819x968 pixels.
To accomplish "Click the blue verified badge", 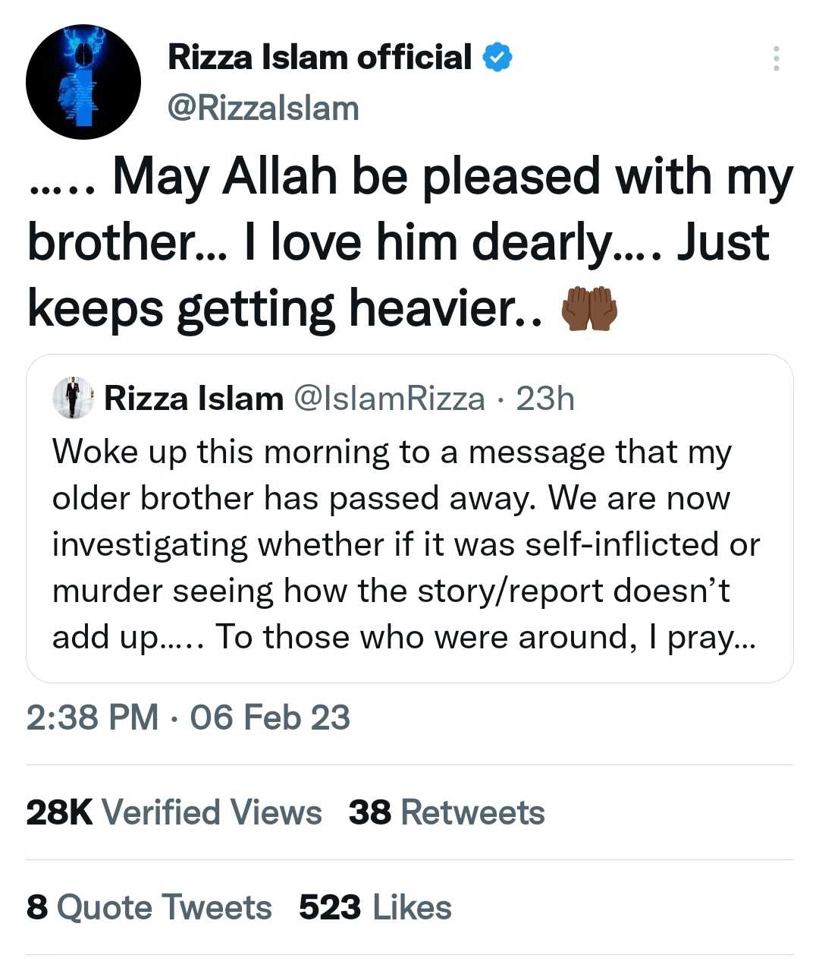I will pos(497,58).
